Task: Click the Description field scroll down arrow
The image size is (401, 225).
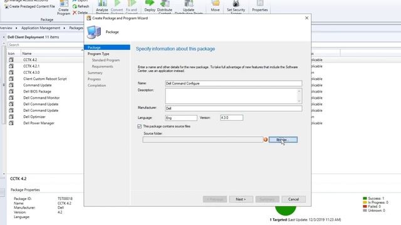Action: (x=299, y=101)
